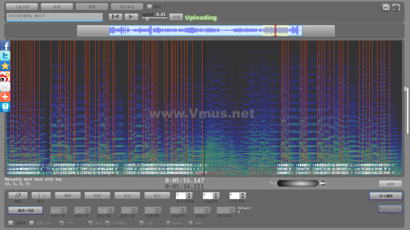Image resolution: width=410 pixels, height=230 pixels.
Task: Switch to the 频谱 spectrum view
Action: 92,6
